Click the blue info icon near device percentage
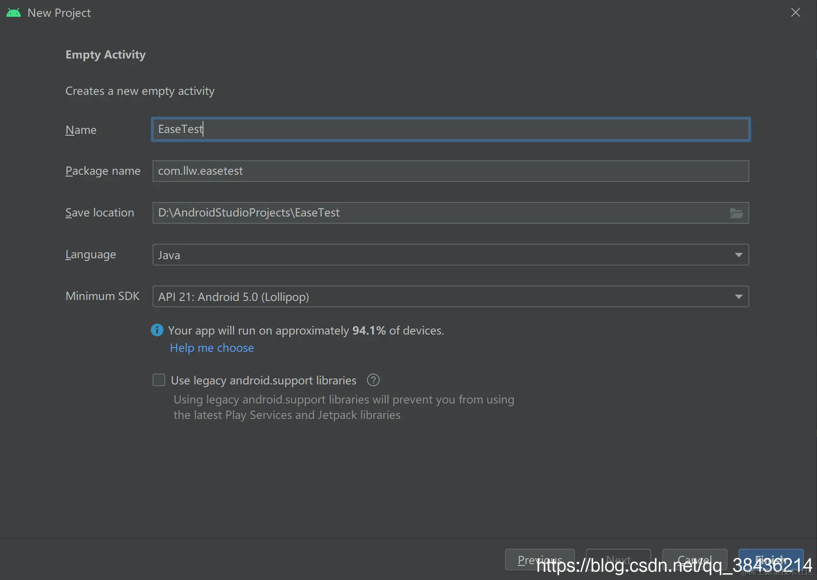This screenshot has width=817, height=580. 157,330
